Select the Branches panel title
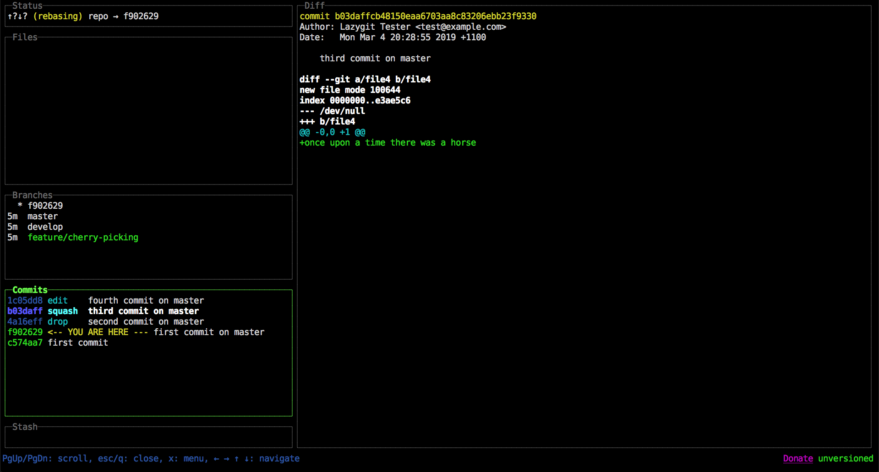Image resolution: width=879 pixels, height=472 pixels. (x=32, y=195)
